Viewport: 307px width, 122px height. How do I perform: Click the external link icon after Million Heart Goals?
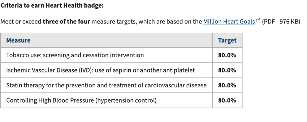(258, 20)
